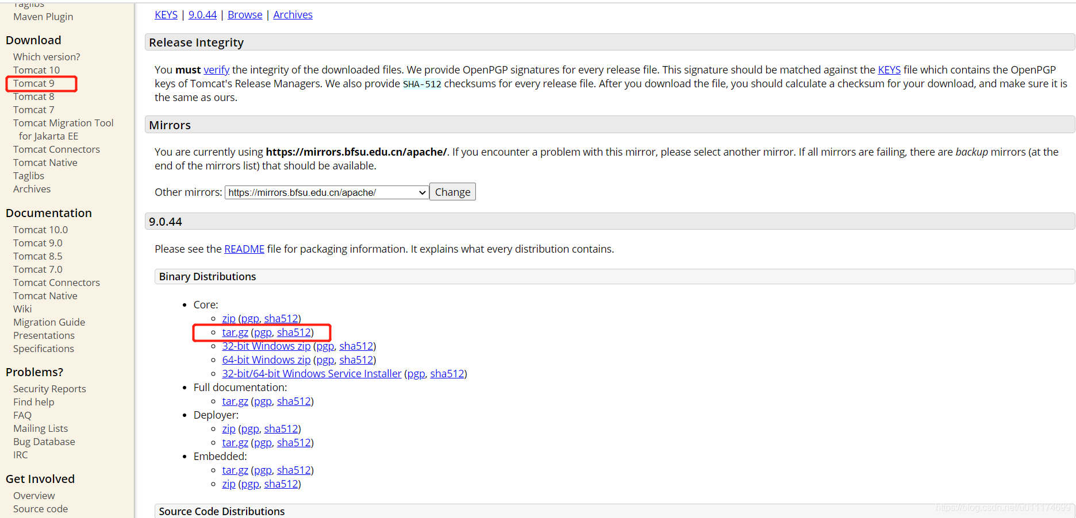Open Migration Guide link
The height and width of the screenshot is (518, 1076).
(49, 322)
